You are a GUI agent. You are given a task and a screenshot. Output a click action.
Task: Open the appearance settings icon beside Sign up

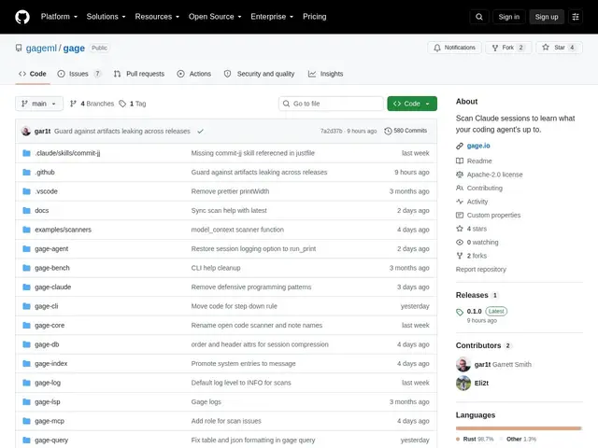click(x=576, y=17)
